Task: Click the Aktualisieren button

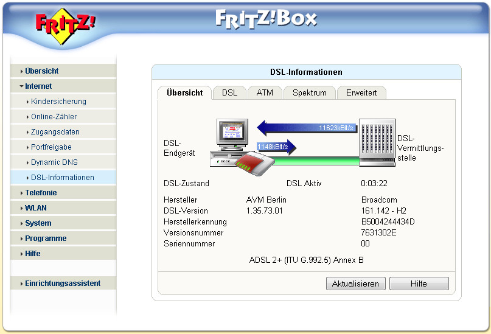Action: (355, 284)
